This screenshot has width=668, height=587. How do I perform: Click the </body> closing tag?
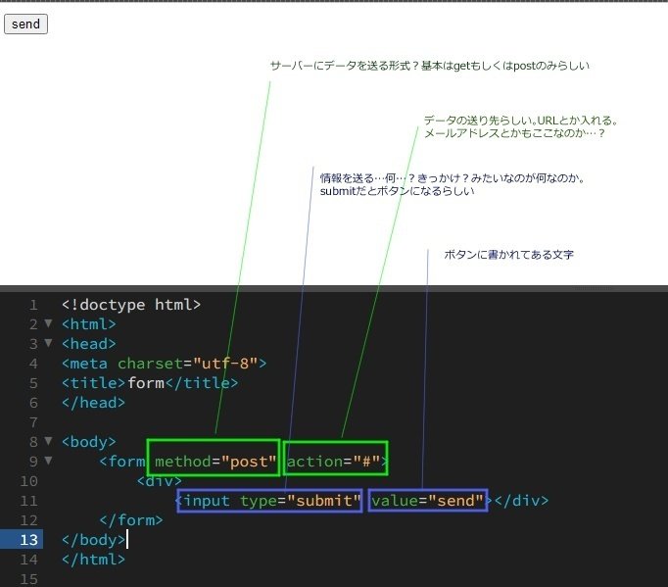tap(93, 540)
